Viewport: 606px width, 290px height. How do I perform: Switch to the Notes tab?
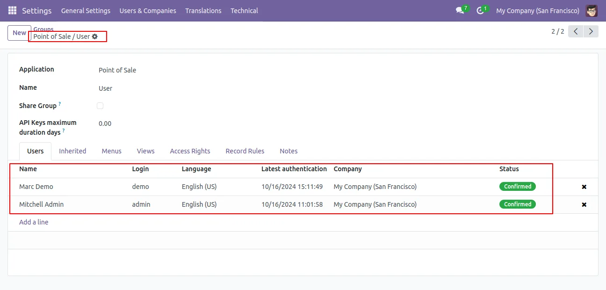coord(289,151)
